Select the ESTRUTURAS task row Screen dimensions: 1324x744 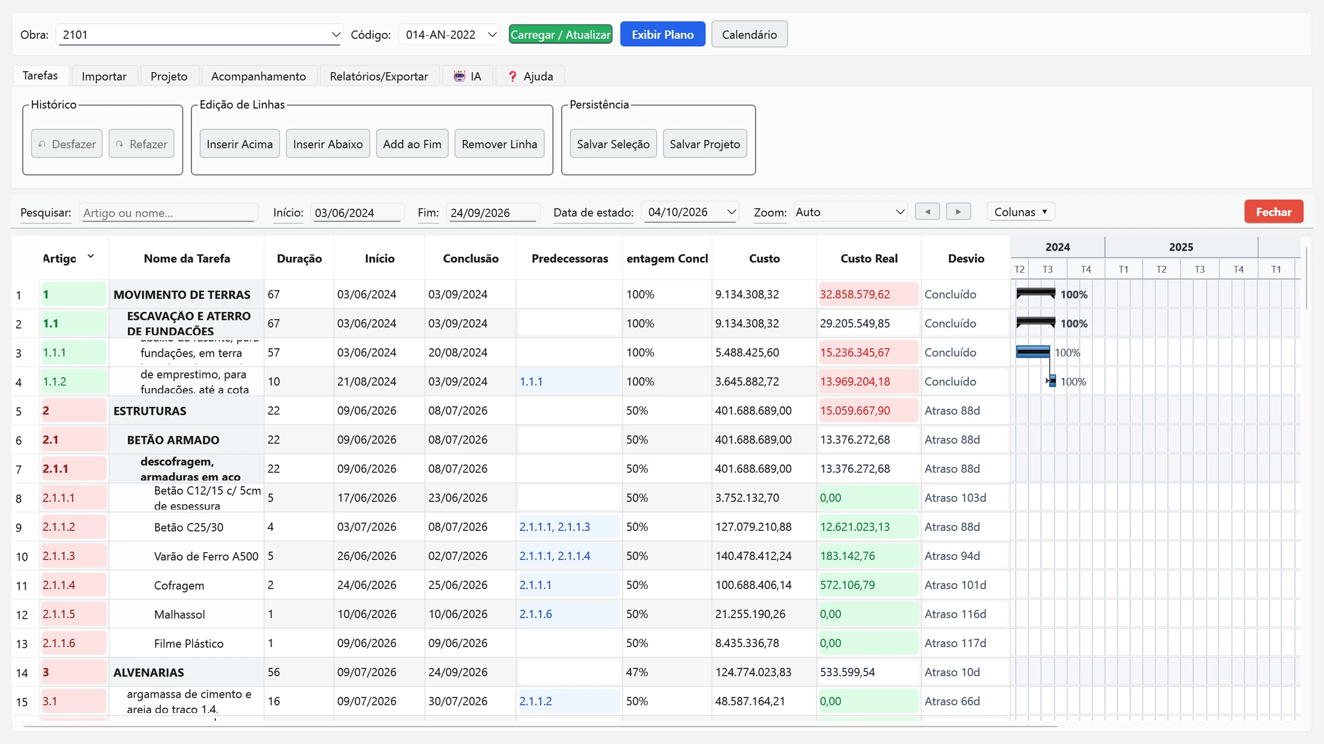click(x=511, y=411)
